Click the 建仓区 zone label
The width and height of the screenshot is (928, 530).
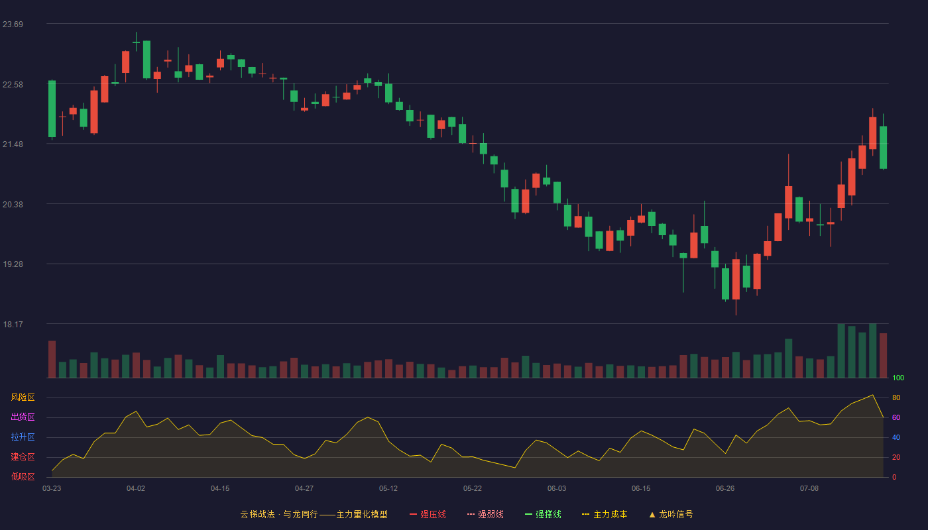(23, 457)
